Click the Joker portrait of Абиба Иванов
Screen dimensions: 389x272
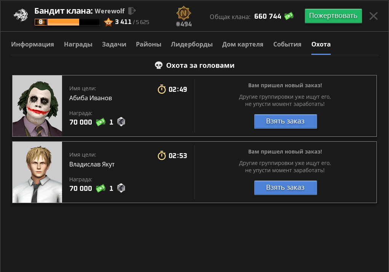[x=37, y=106]
